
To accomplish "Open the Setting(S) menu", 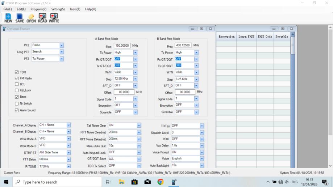I will click(x=58, y=9).
